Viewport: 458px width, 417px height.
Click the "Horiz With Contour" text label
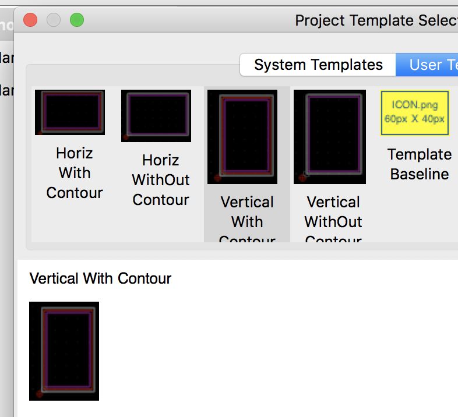(x=75, y=173)
